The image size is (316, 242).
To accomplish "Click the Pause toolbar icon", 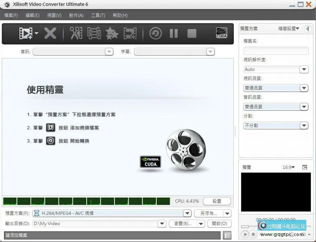I will pyautogui.click(x=174, y=33).
